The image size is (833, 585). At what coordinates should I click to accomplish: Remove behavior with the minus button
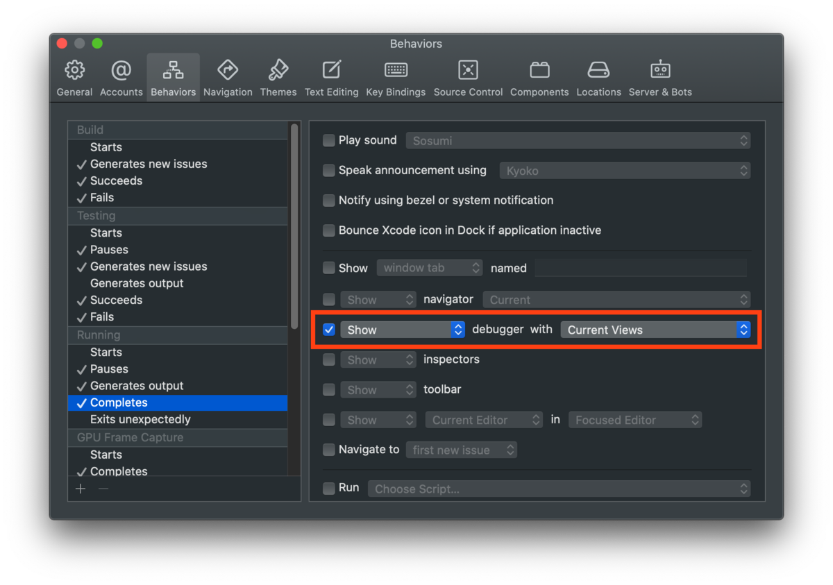(x=103, y=489)
